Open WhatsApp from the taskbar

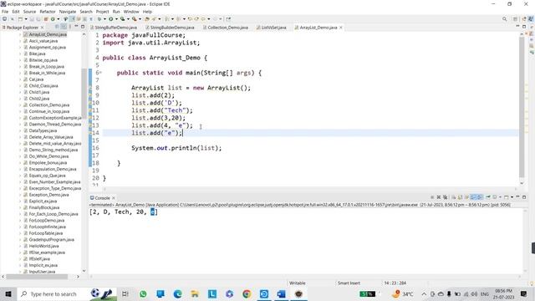tap(143, 293)
